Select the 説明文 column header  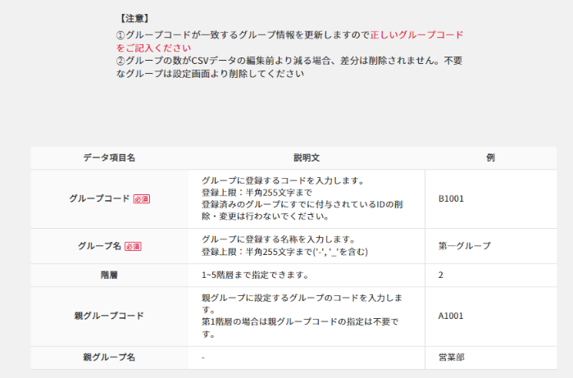[x=306, y=157]
